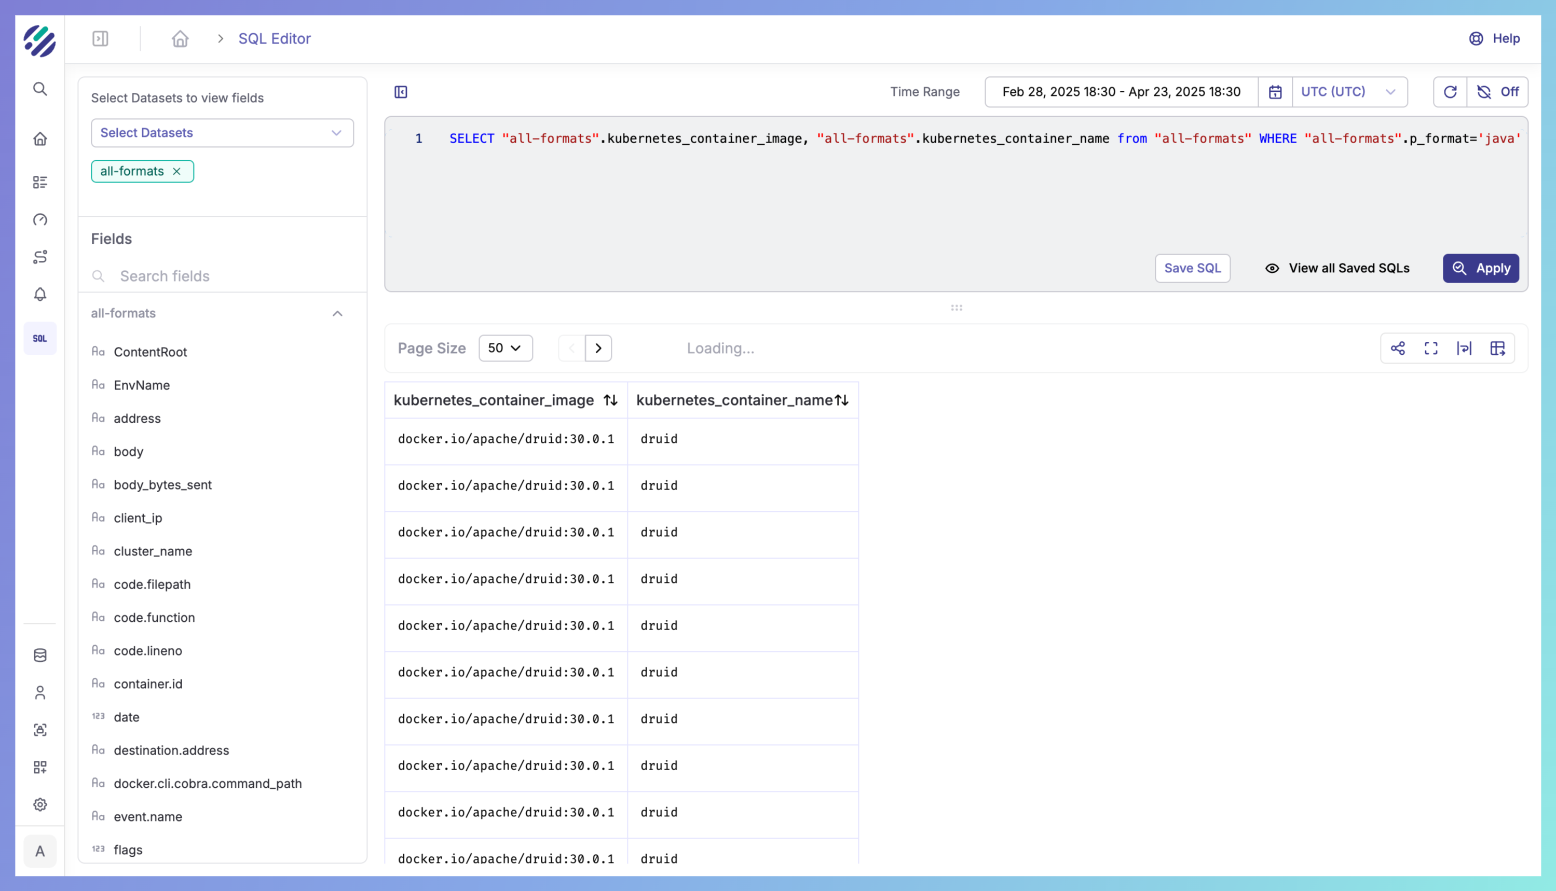Click the Save SQL button

tap(1192, 268)
